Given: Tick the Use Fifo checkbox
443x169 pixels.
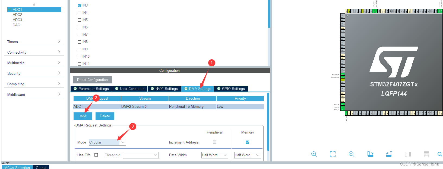Looking at the screenshot, I should click(96, 155).
